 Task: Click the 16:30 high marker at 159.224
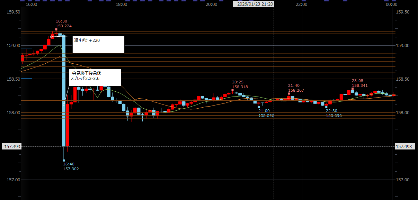[x=56, y=29]
